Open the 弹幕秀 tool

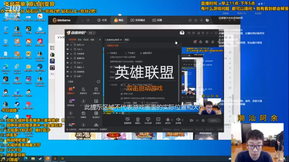click(83, 114)
